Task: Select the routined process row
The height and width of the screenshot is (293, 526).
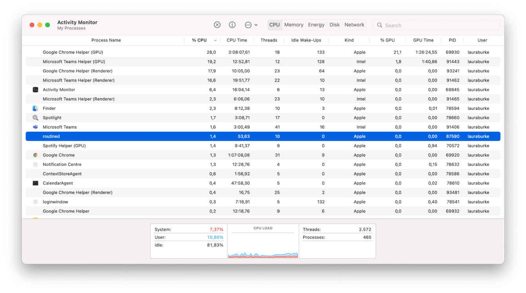Action: pyautogui.click(x=157, y=136)
